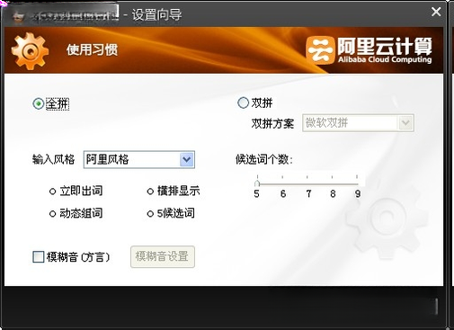The height and width of the screenshot is (330, 454).
Task: Select the 全拼 radio button
Action: [x=39, y=103]
